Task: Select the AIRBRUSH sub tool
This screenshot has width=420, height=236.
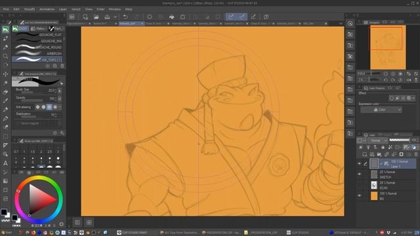Action: [x=38, y=54]
